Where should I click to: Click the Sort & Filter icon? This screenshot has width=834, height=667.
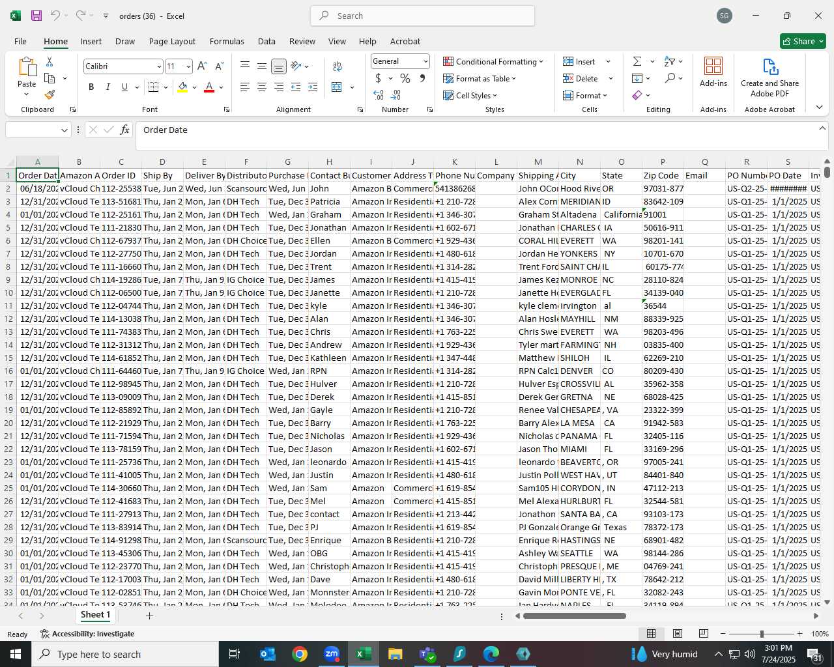click(670, 61)
